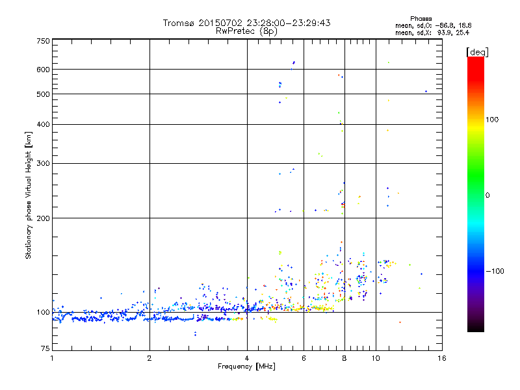Select the 'mean, sd,O: -86.8, 18.8' line
The height and width of the screenshot is (390, 520).
coord(433,25)
